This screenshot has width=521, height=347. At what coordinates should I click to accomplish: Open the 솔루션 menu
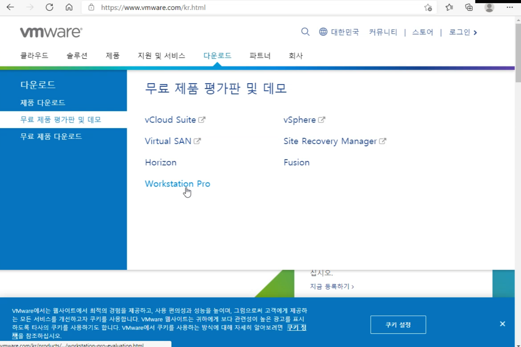click(77, 56)
